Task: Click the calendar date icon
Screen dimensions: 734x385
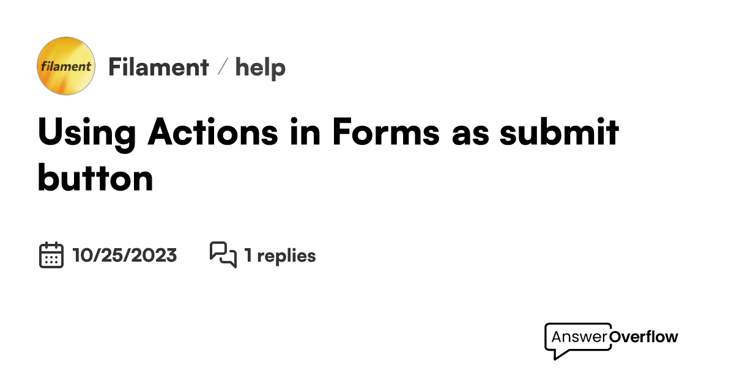Action: tap(51, 255)
